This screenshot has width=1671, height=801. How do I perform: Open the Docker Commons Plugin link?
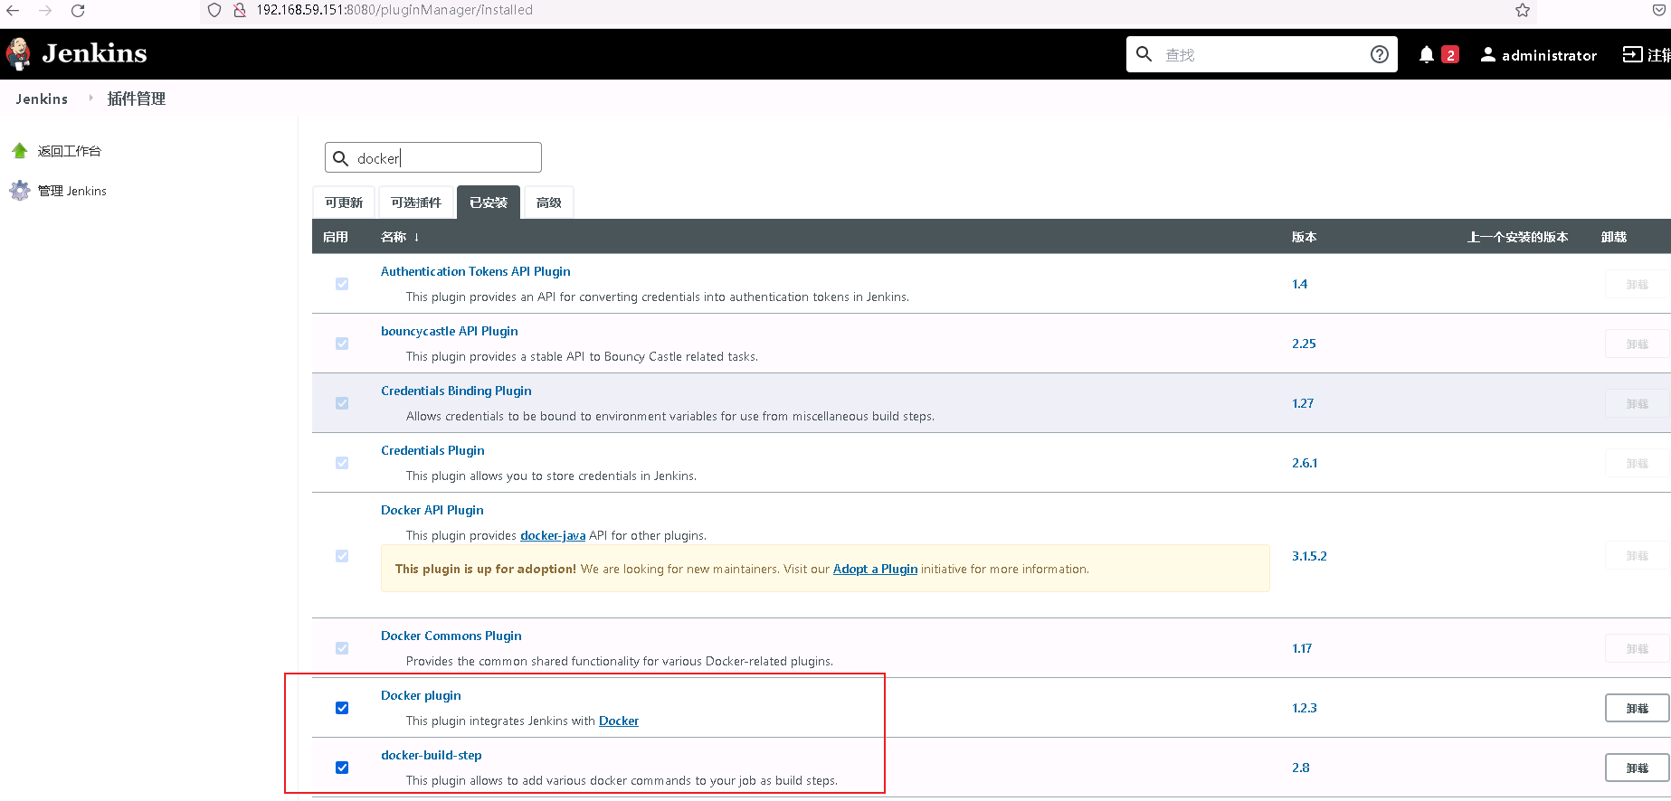[451, 636]
